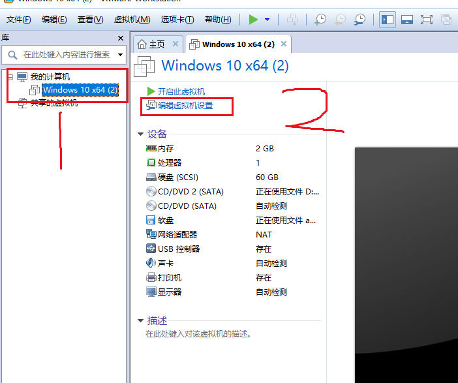The height and width of the screenshot is (383, 458).
Task: Click the 正在使用文件 D:... value
Action: 288,191
